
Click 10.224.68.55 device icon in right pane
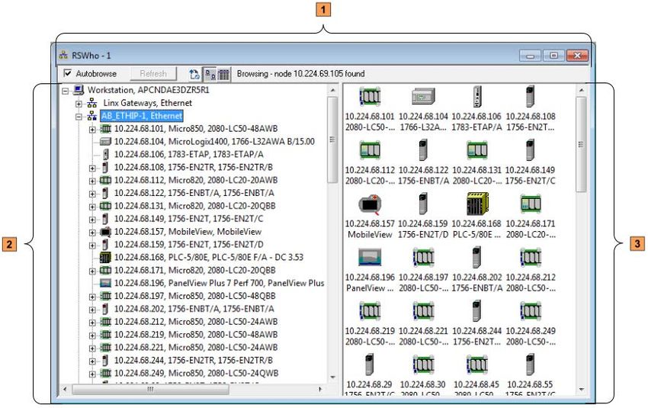(531, 365)
